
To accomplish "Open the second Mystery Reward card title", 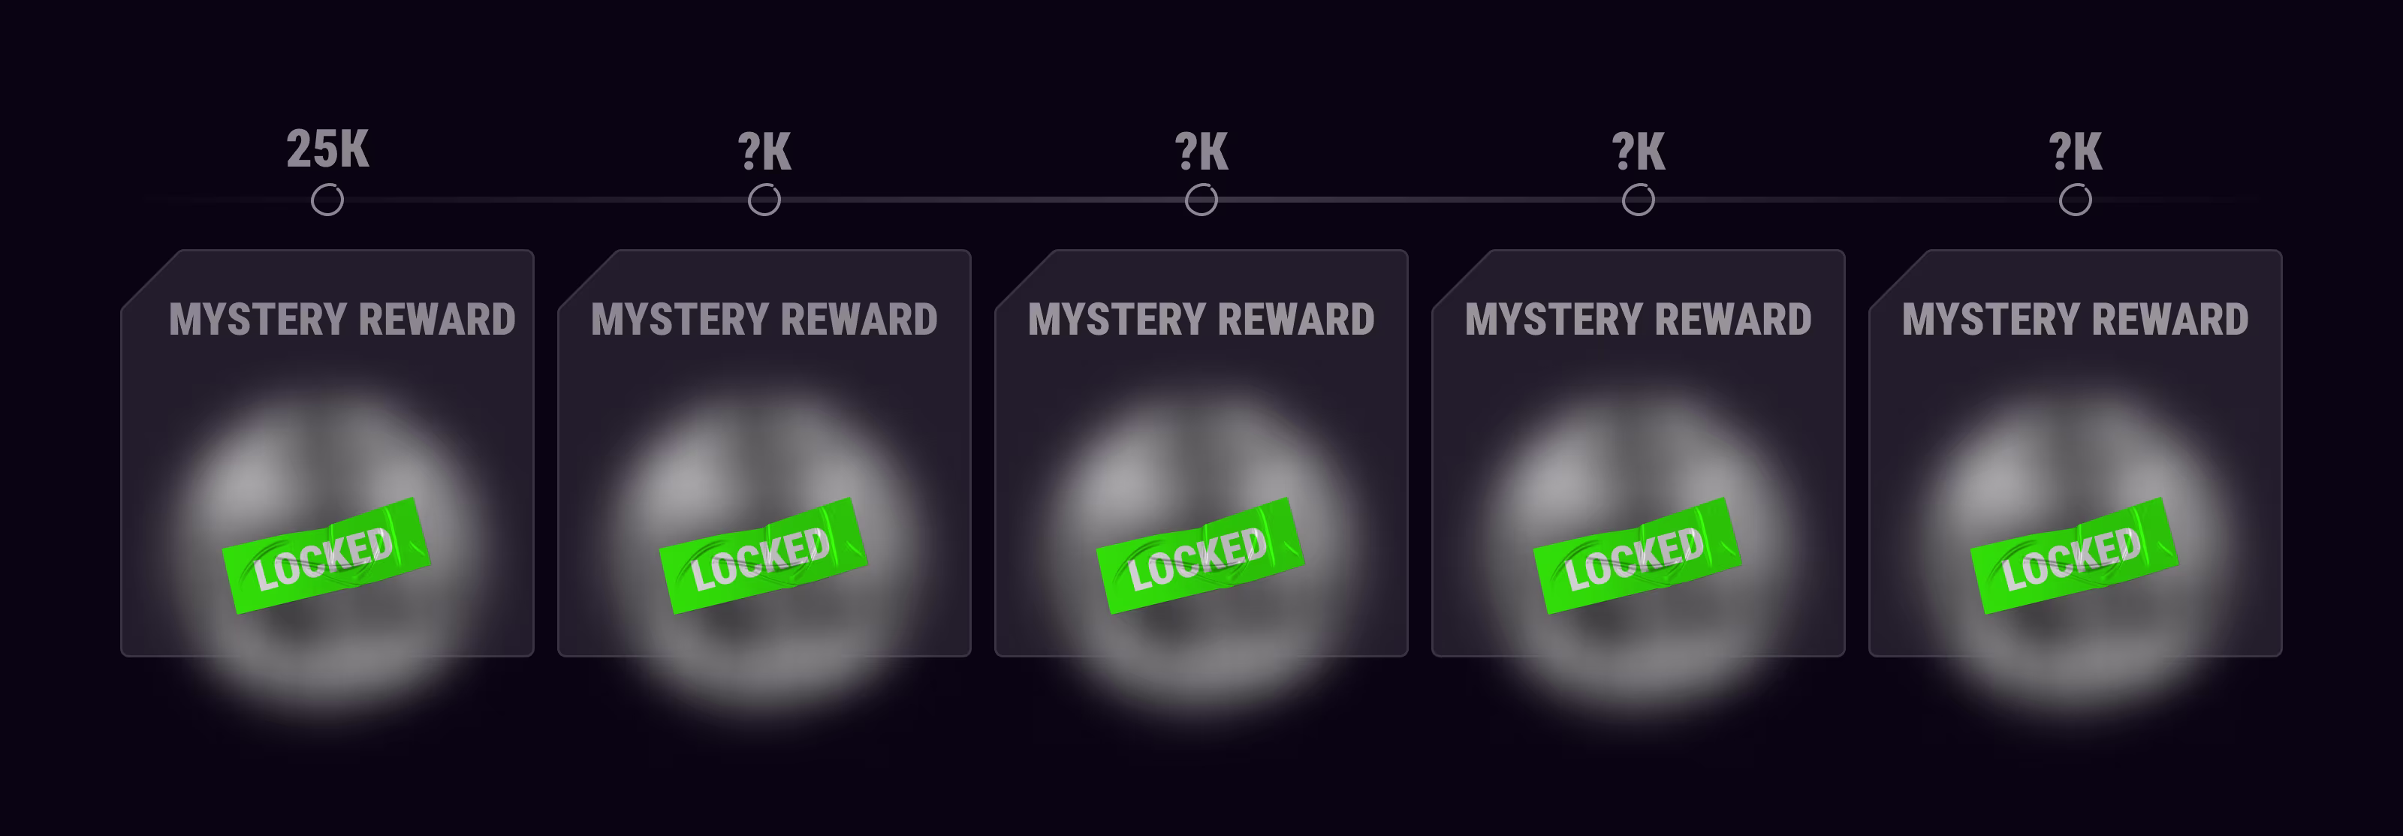I will tap(764, 320).
